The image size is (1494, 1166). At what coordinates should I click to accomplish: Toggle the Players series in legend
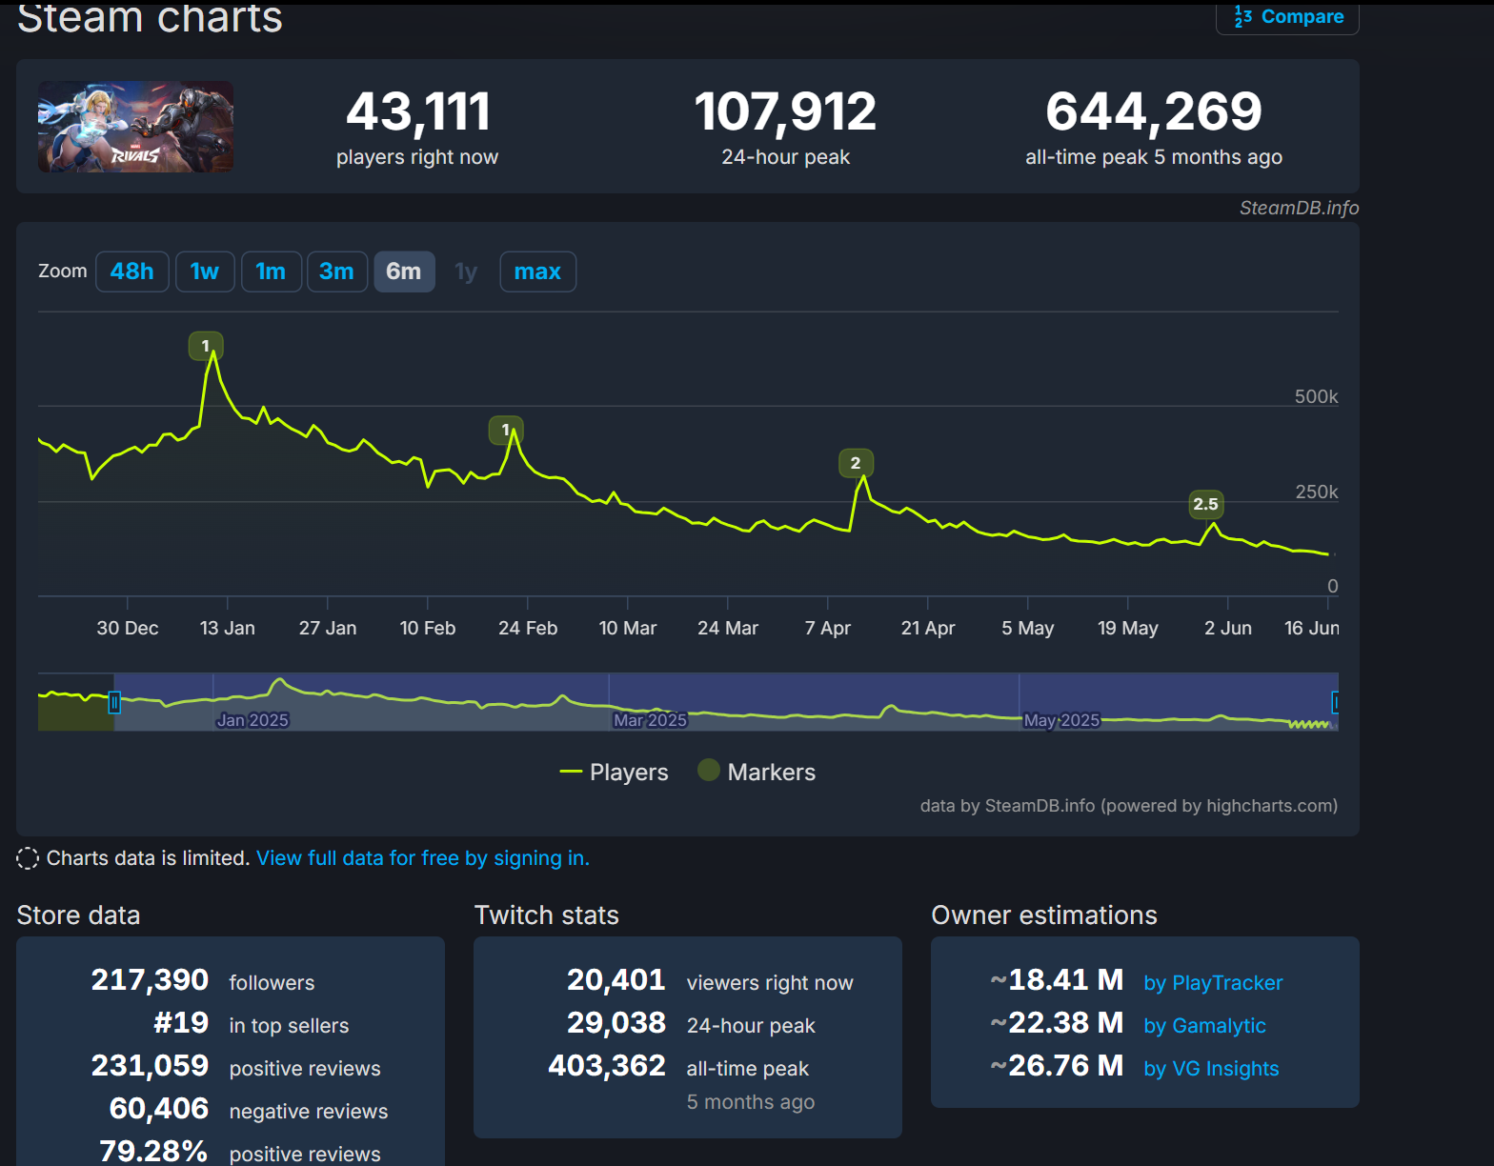point(615,772)
